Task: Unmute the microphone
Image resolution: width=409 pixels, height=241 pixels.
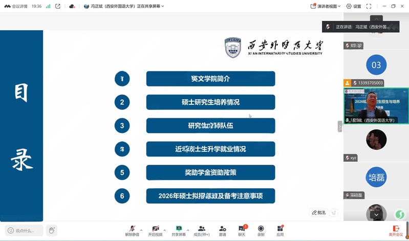Action: [132, 230]
